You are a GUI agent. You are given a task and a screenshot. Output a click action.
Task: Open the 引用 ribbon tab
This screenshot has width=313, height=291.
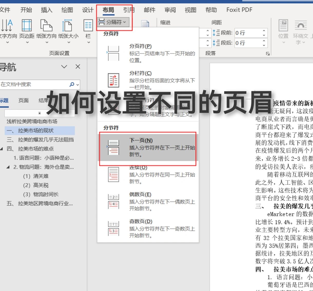(x=129, y=10)
